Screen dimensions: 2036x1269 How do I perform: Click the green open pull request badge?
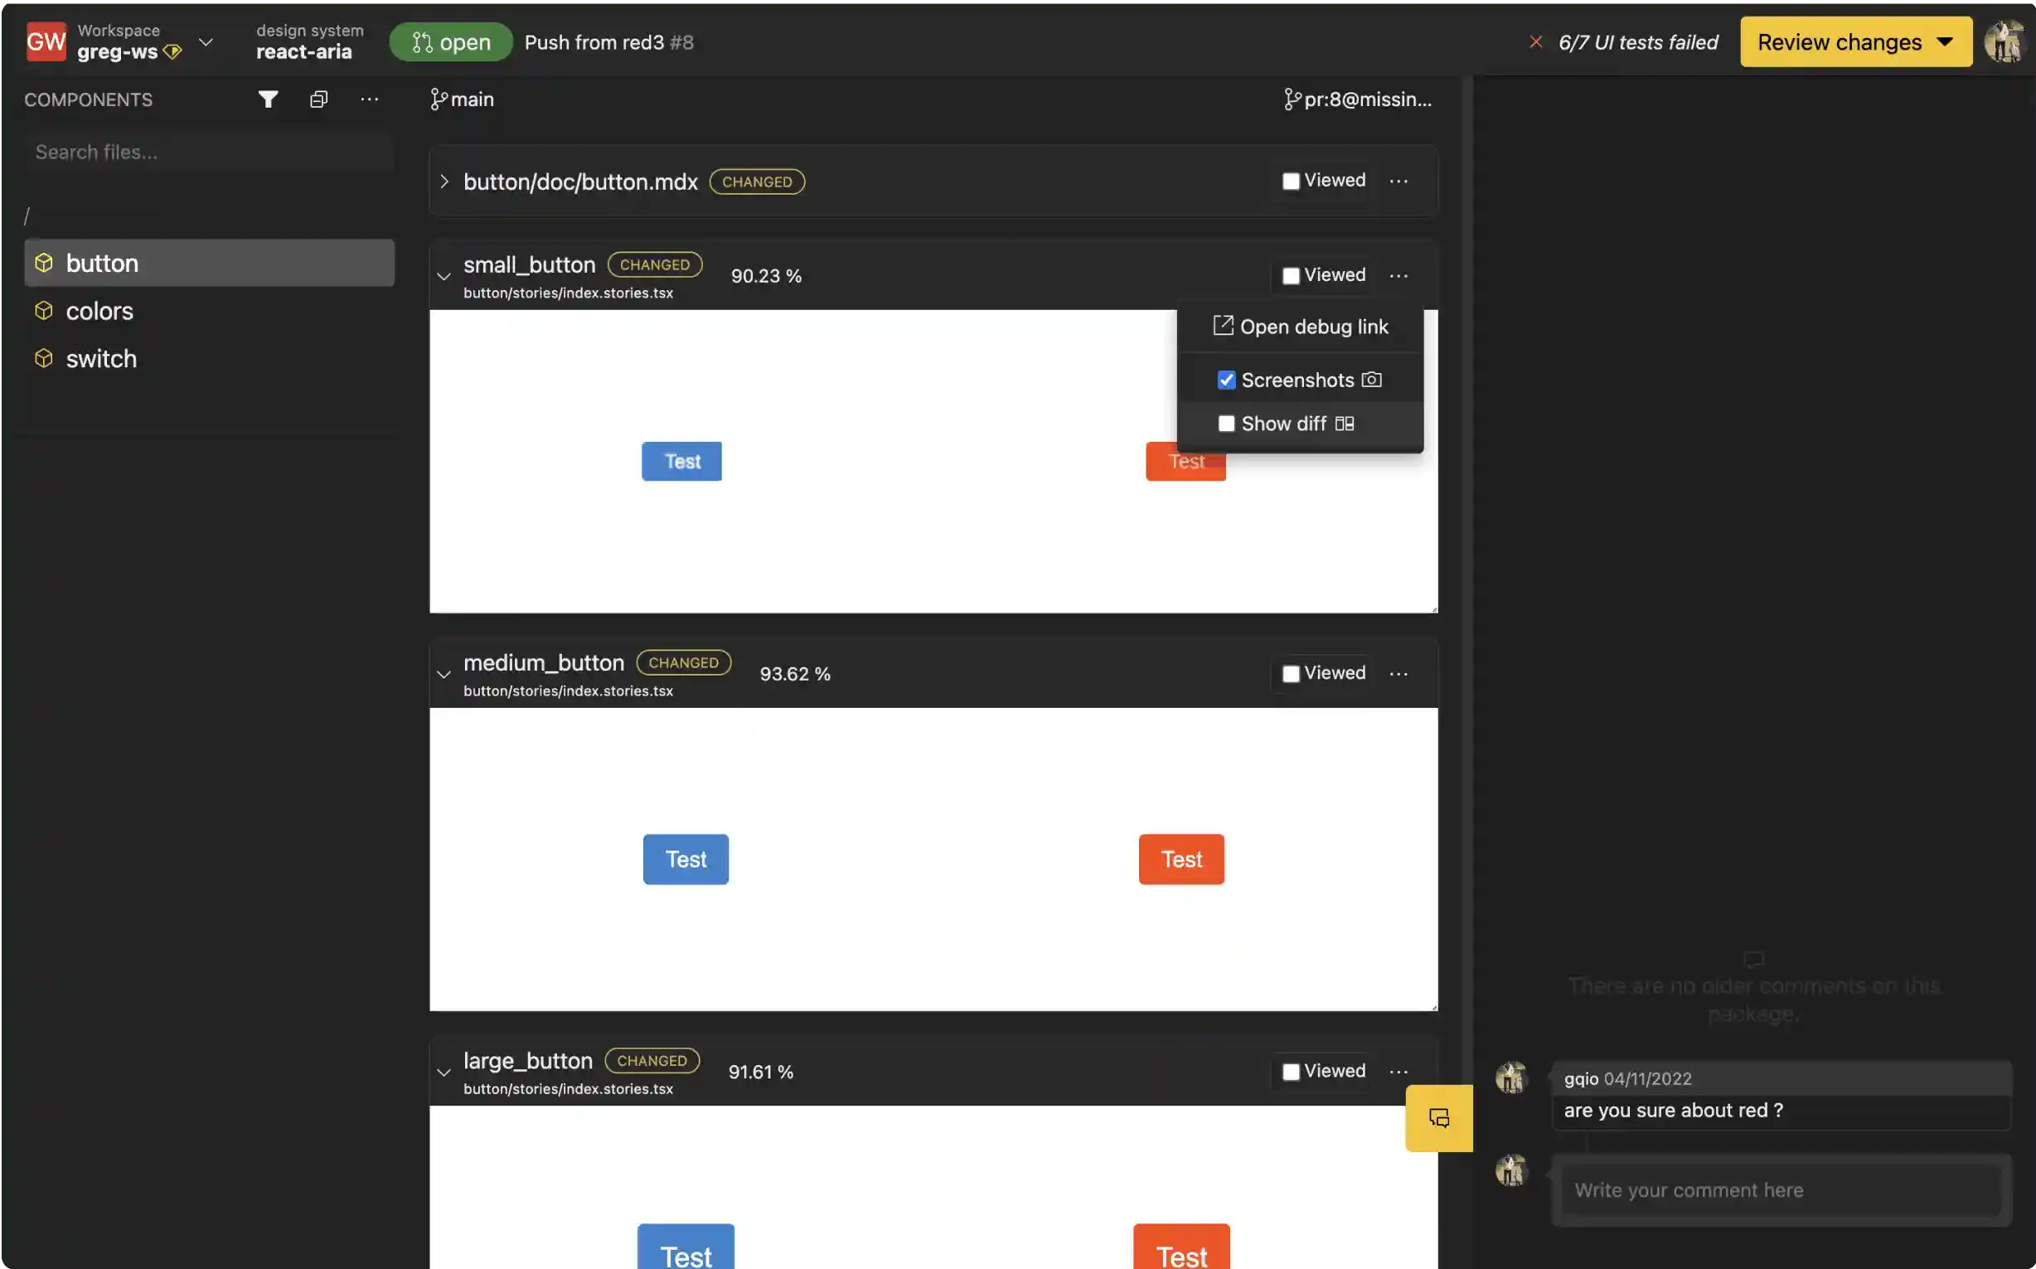coord(450,41)
